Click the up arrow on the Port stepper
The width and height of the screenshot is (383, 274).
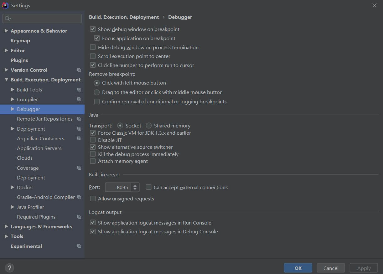(135, 185)
